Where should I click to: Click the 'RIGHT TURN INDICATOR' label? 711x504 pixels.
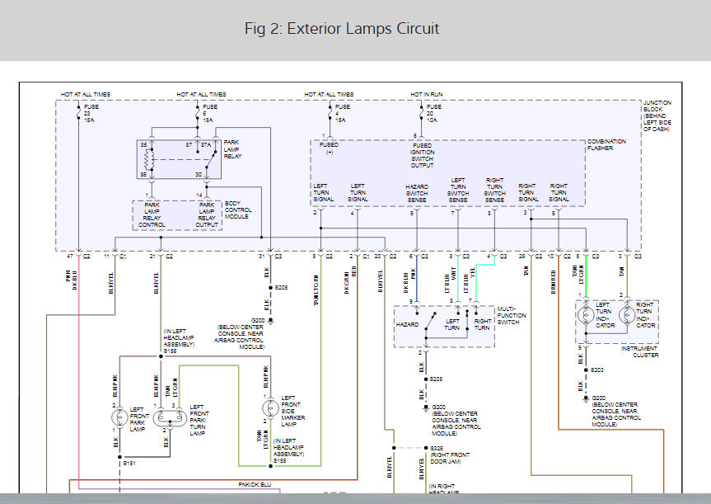click(645, 315)
